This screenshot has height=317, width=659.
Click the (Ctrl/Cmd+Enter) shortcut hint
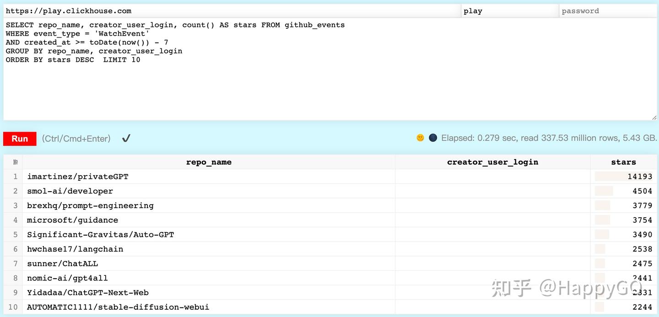tap(76, 138)
